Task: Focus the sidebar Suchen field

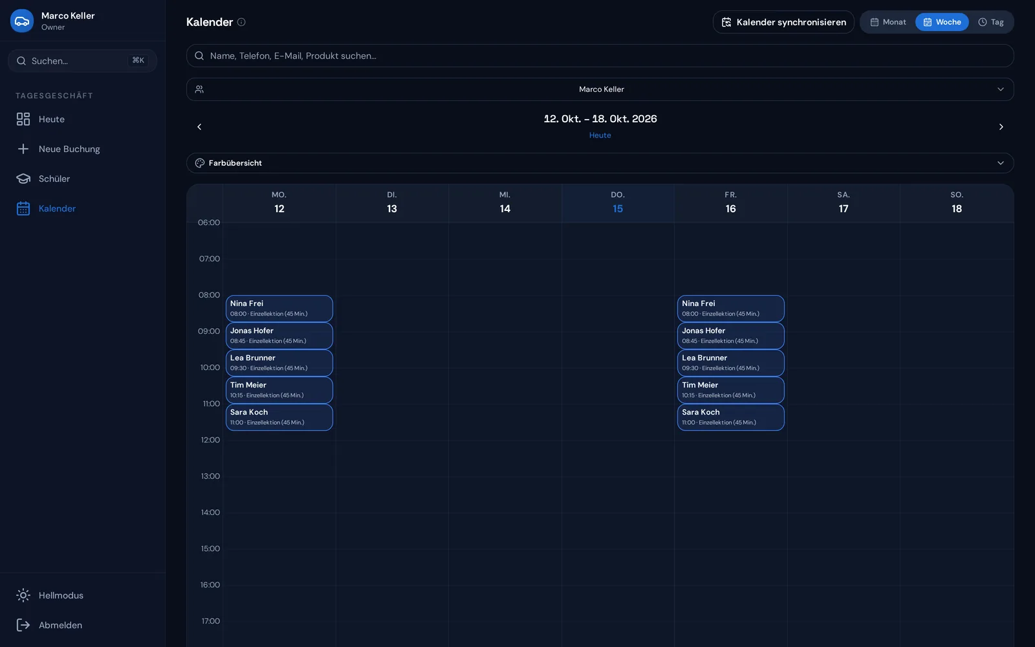Action: [82, 61]
